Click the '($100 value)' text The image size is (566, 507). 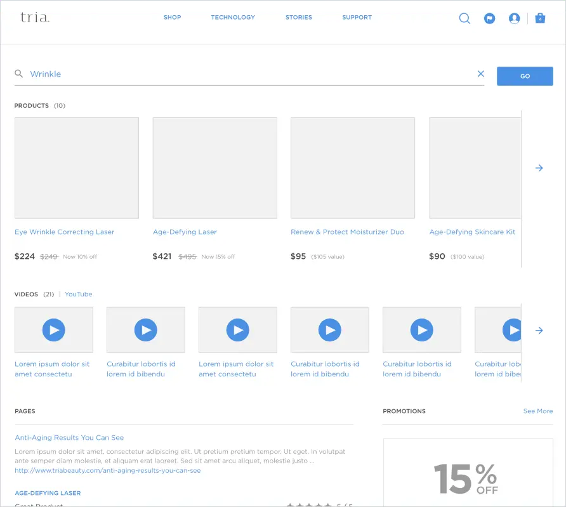coord(468,256)
